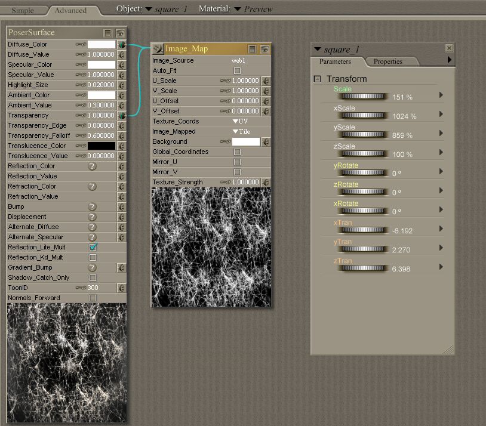Click the Diffuse_Value key animation icon
Screen dimensions: 486x426
tap(81, 55)
